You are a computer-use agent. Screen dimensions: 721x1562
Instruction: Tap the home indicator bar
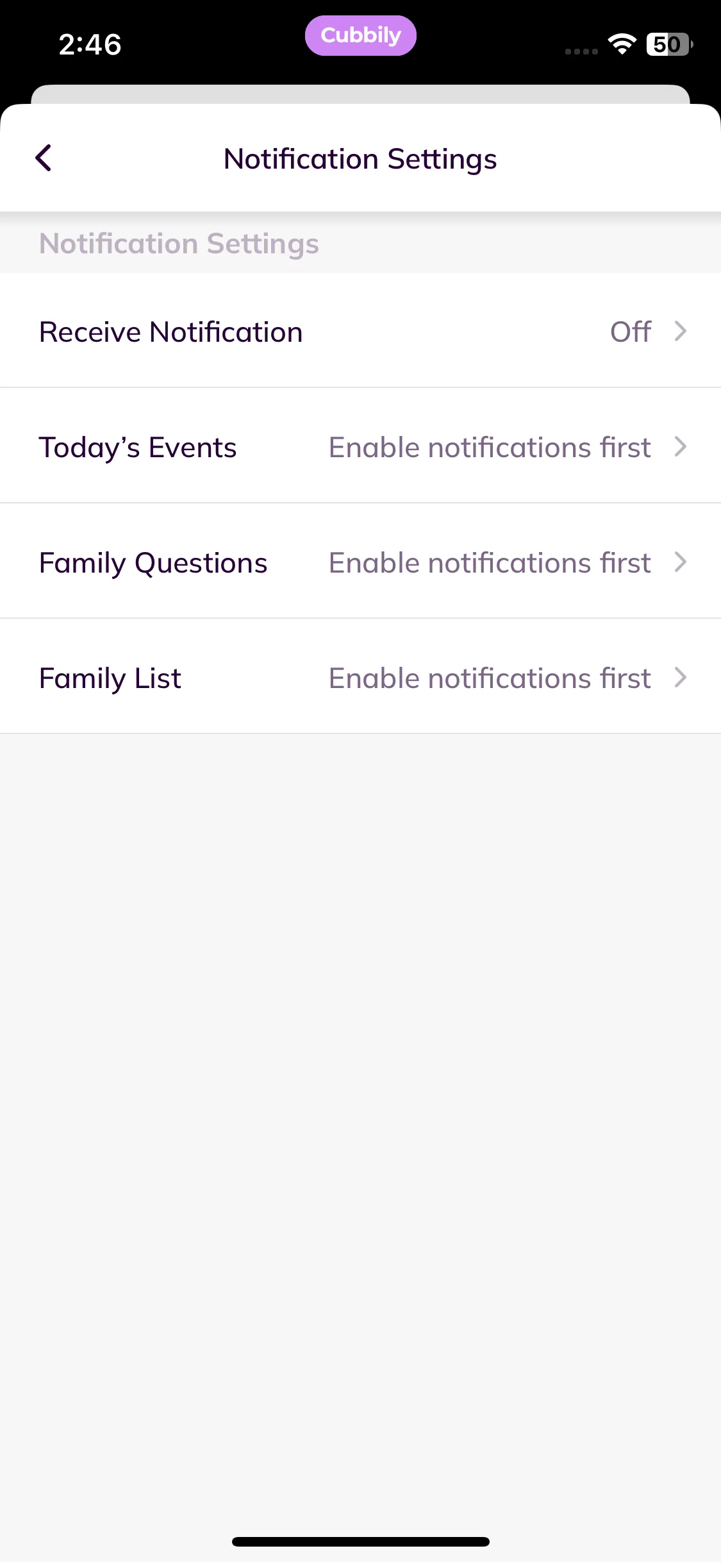[x=360, y=1541]
